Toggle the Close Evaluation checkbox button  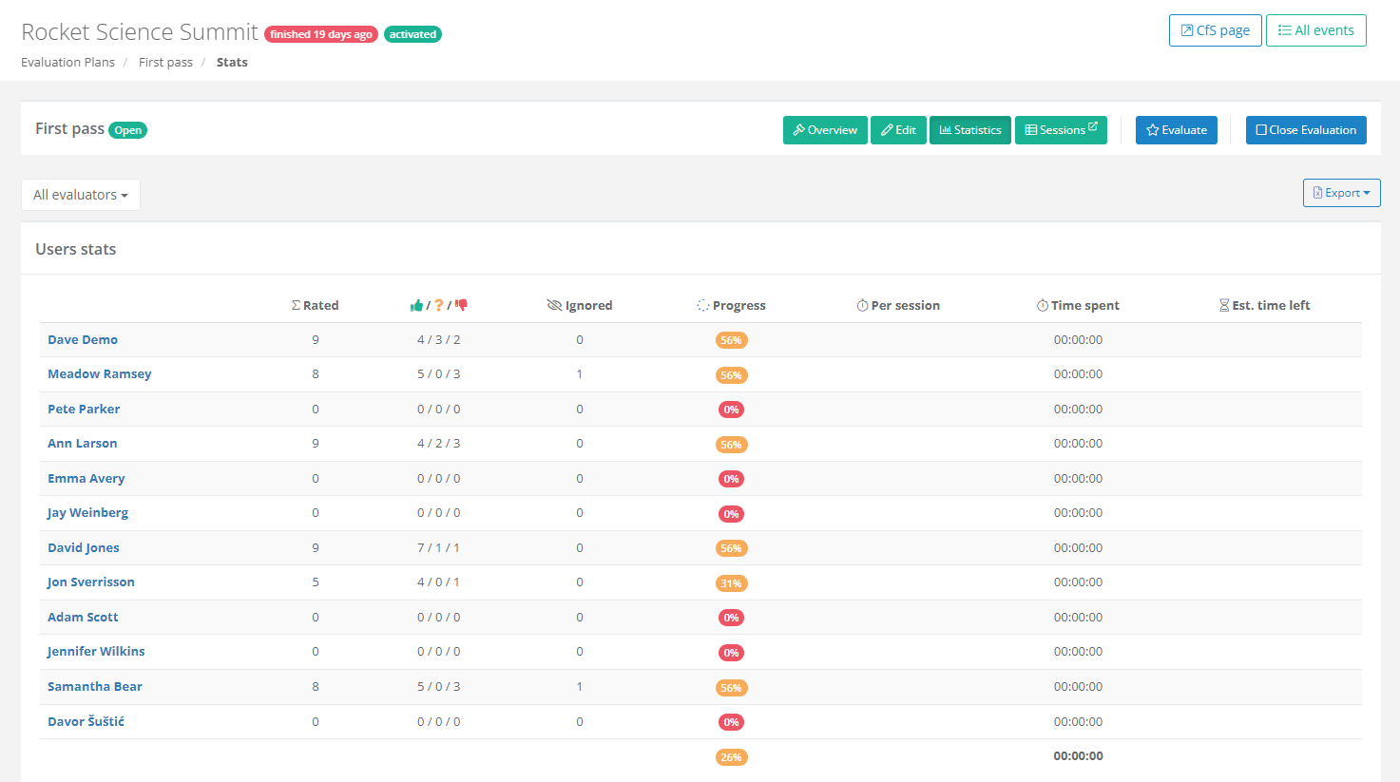coord(1306,130)
